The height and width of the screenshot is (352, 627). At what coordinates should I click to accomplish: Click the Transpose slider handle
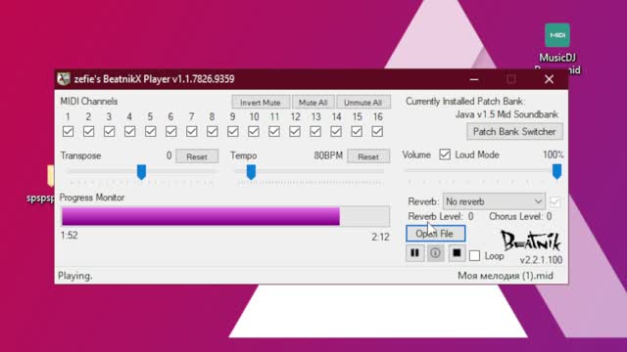[141, 172]
